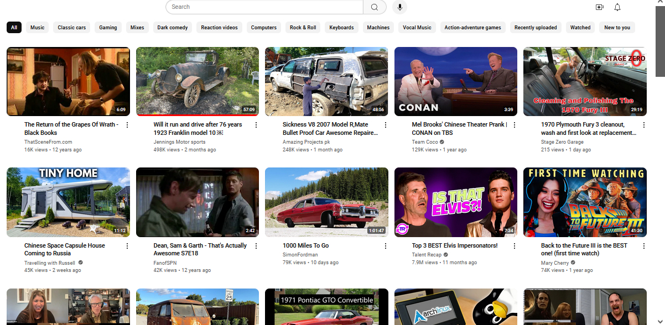Open title The Return of the Grapes Of Wrath
This screenshot has width=665, height=325.
pyautogui.click(x=71, y=129)
